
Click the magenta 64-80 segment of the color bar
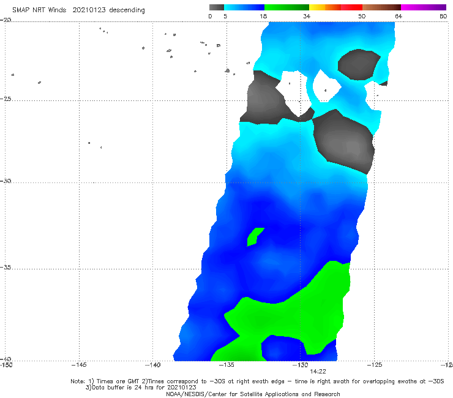pos(424,7)
